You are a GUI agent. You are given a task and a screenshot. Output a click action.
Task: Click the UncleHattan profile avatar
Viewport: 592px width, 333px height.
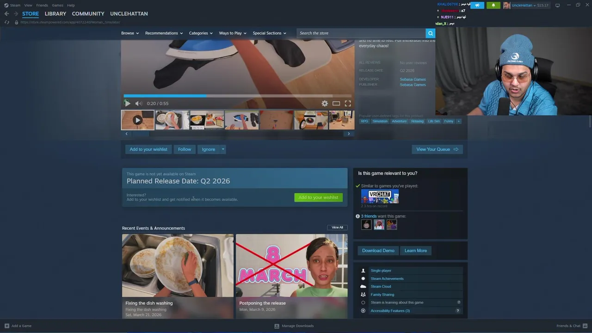point(506,5)
